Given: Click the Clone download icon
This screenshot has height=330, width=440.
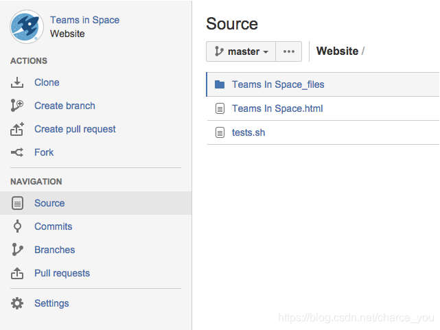Looking at the screenshot, I should [x=17, y=82].
